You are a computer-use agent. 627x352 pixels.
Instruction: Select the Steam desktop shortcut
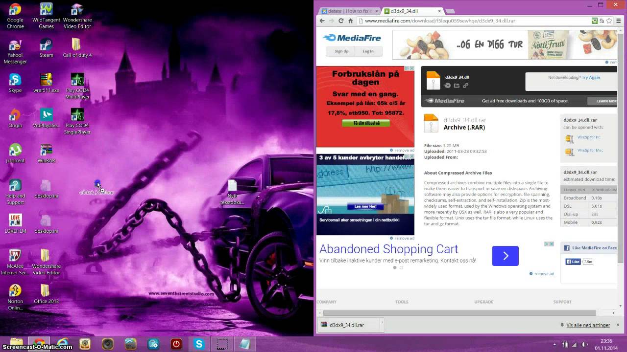[46, 48]
